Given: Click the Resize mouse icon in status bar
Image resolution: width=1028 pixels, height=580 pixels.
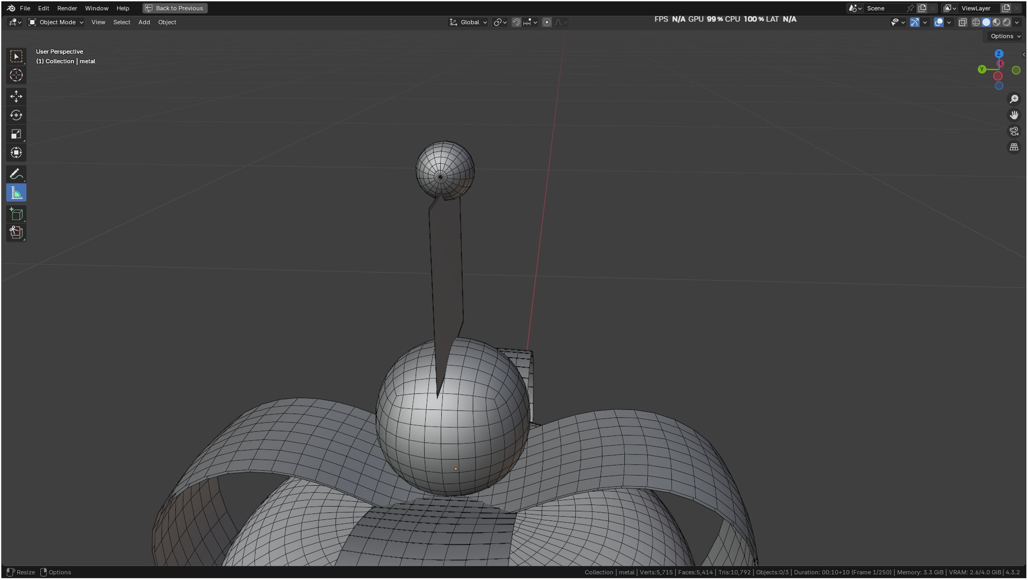Looking at the screenshot, I should click(10, 572).
